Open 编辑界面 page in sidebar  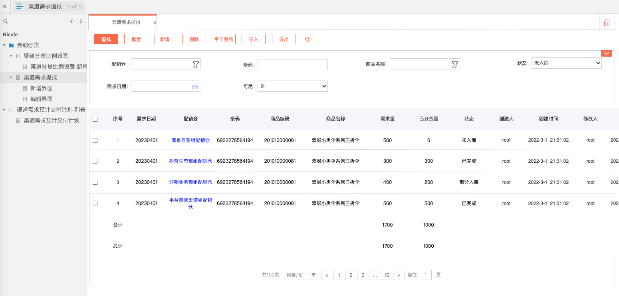coord(42,99)
